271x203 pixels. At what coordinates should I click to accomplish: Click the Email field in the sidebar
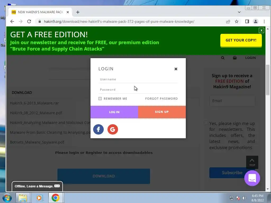(232, 101)
